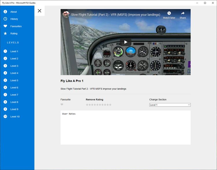The image size is (217, 170).
Task: Open Level 10 label in sidebar
Action: (x=15, y=117)
